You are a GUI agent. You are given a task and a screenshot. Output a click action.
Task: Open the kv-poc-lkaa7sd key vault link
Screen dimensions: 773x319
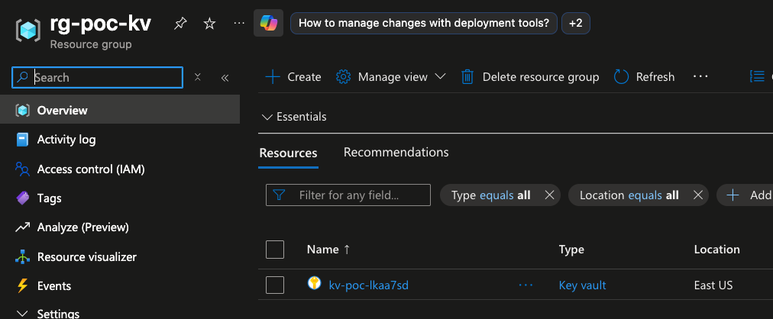point(368,285)
